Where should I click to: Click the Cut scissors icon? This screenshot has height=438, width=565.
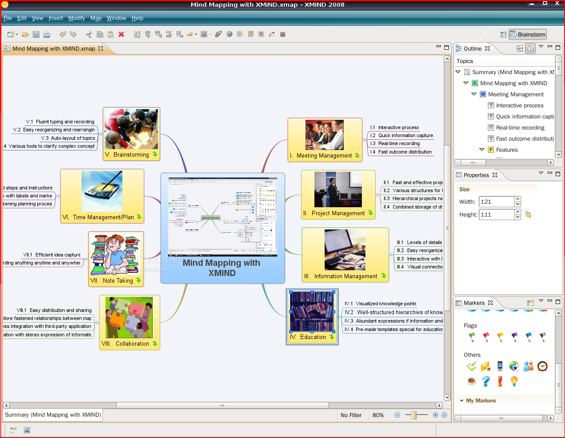click(89, 34)
